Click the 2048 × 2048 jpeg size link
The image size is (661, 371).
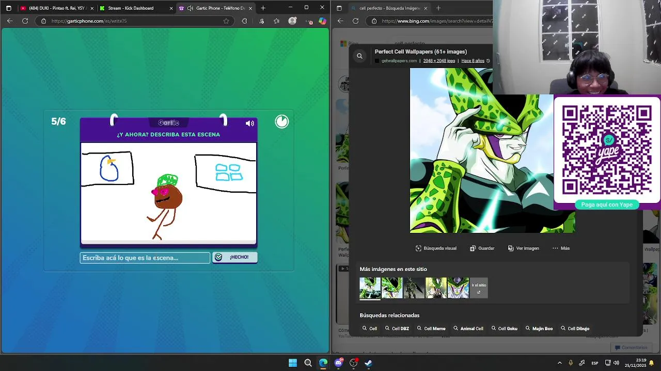(439, 61)
